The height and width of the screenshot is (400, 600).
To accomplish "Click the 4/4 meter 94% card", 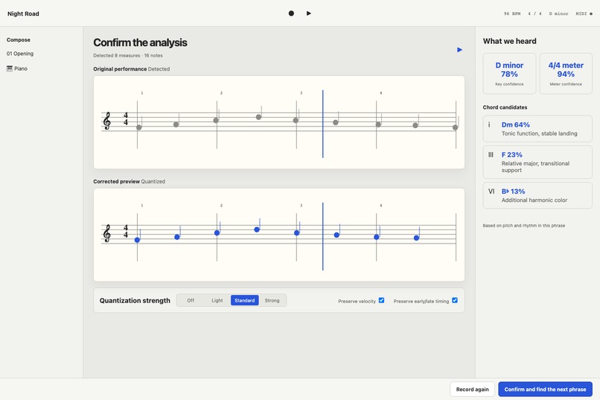I will (566, 74).
